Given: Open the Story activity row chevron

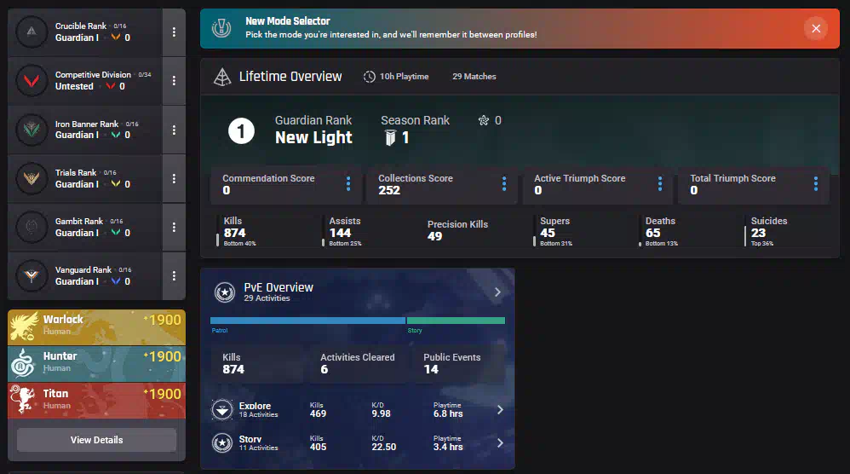Looking at the screenshot, I should [500, 443].
